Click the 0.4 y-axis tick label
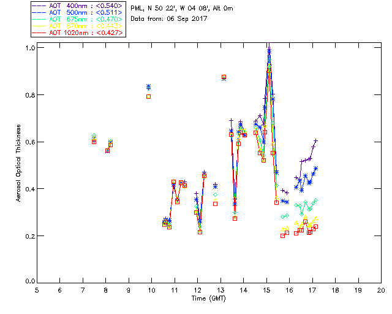Viewport: 392px width, 314px height. click(30, 189)
